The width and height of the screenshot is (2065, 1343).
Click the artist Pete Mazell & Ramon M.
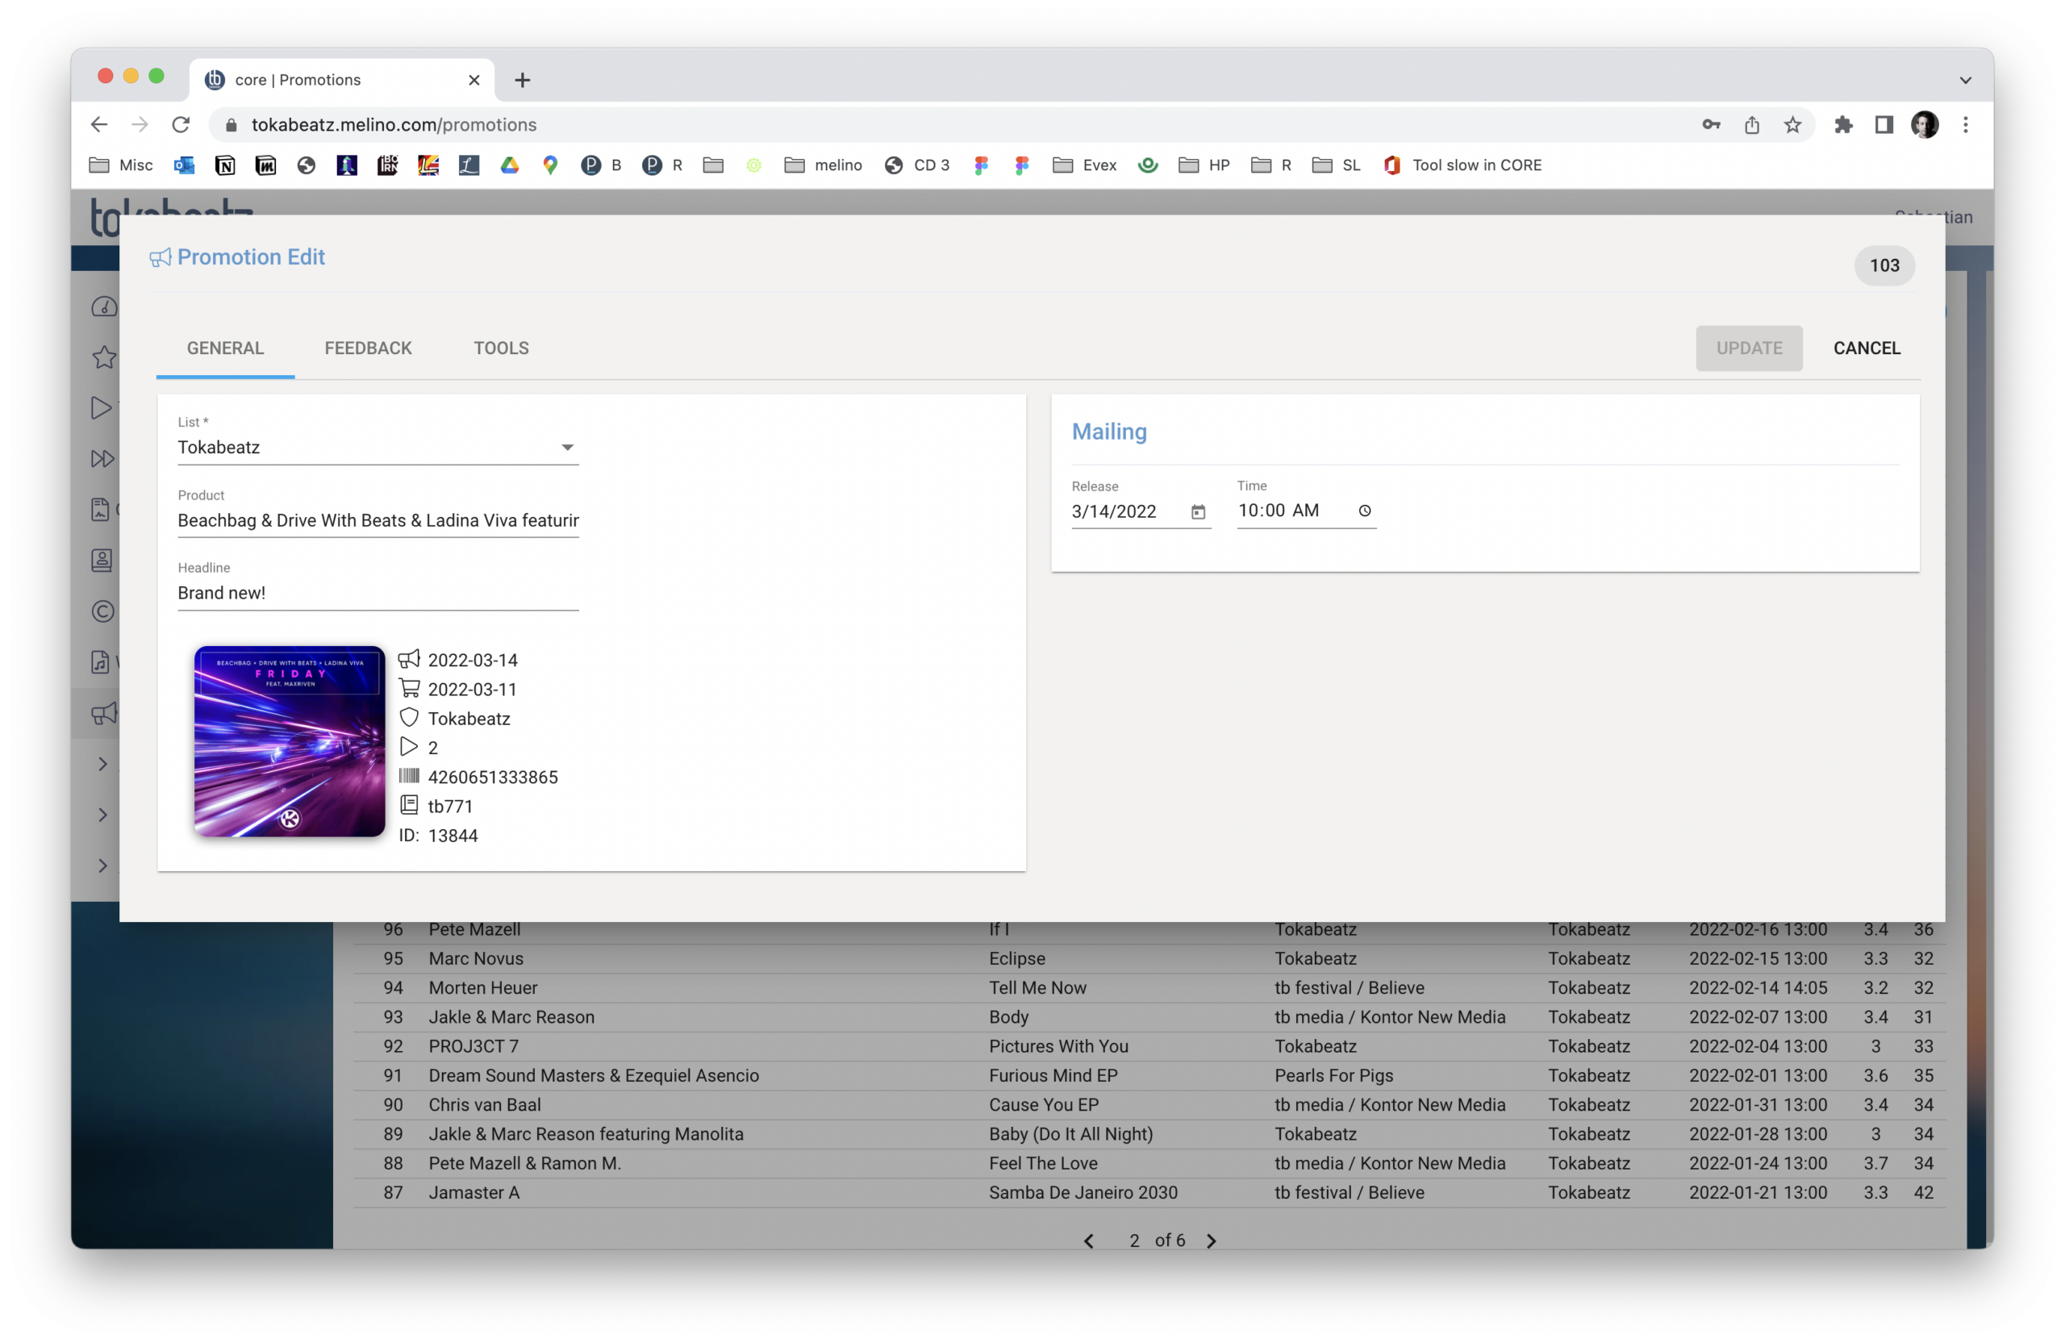coord(525,1163)
